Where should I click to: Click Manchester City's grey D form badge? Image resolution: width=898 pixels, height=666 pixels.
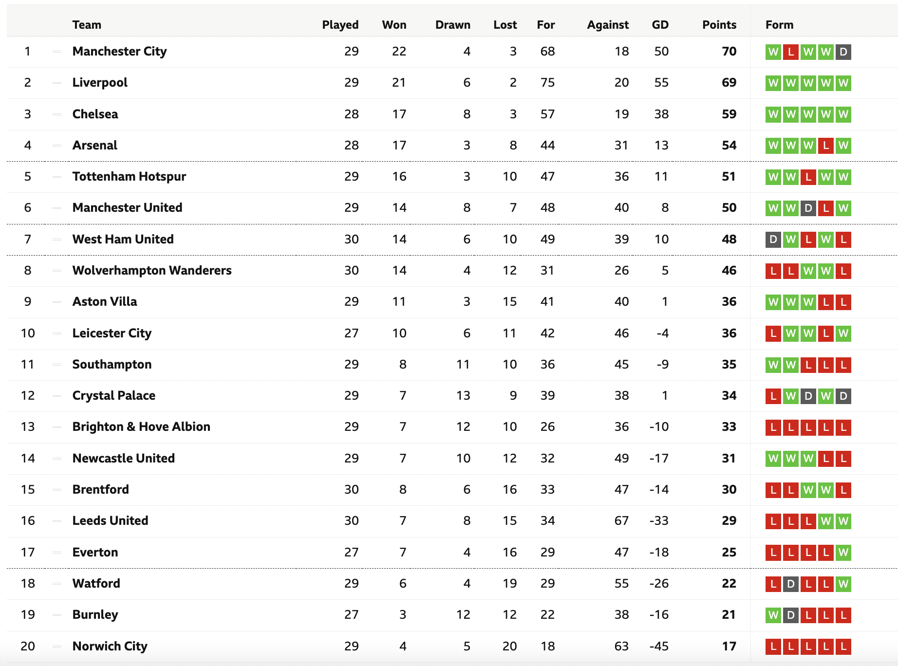843,52
